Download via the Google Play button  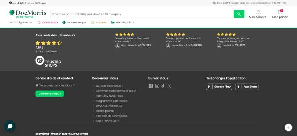pyautogui.click(x=219, y=87)
